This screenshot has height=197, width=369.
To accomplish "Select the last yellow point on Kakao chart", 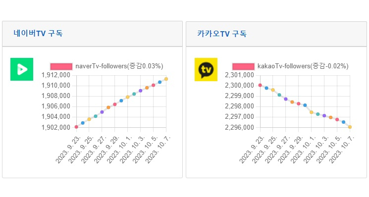I will (x=350, y=127).
